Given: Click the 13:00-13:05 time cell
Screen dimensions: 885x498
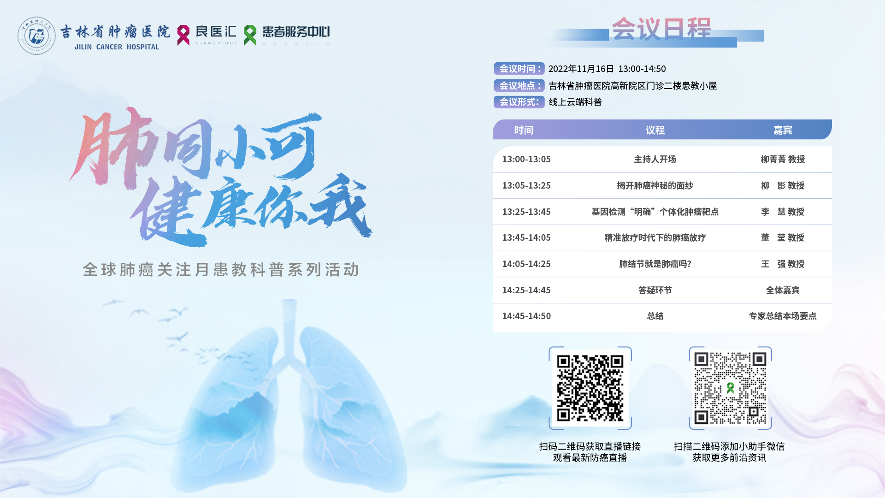Looking at the screenshot, I should click(526, 159).
